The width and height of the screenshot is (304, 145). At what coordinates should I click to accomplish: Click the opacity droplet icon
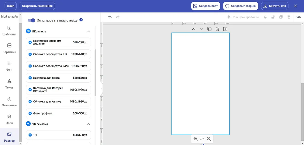[265, 17]
